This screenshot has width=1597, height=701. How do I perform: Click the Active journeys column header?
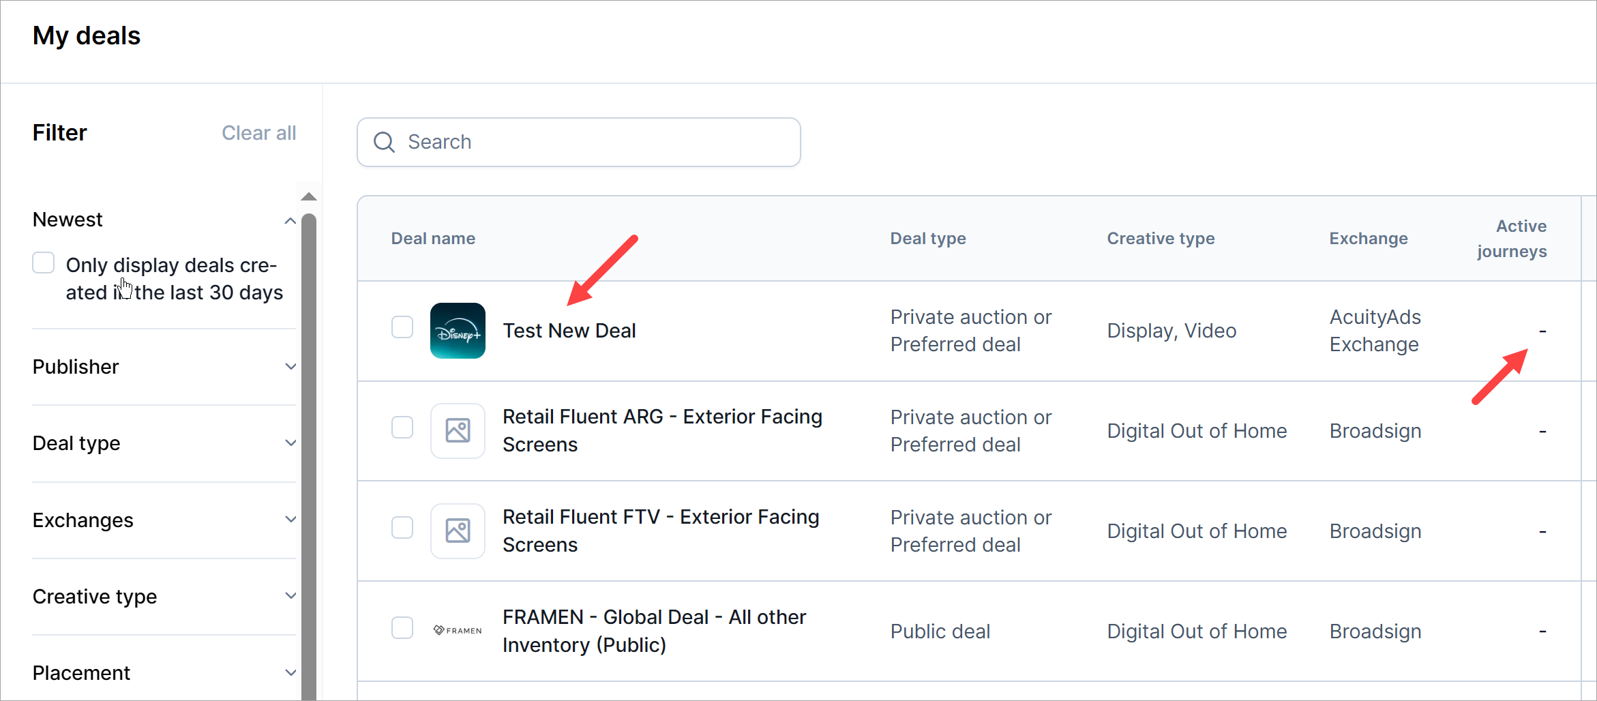[1512, 239]
